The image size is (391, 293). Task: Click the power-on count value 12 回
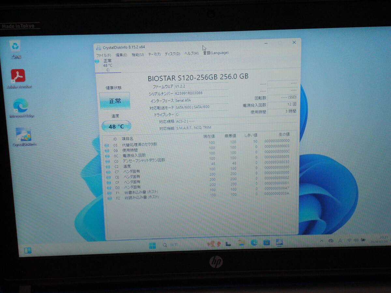pos(282,105)
